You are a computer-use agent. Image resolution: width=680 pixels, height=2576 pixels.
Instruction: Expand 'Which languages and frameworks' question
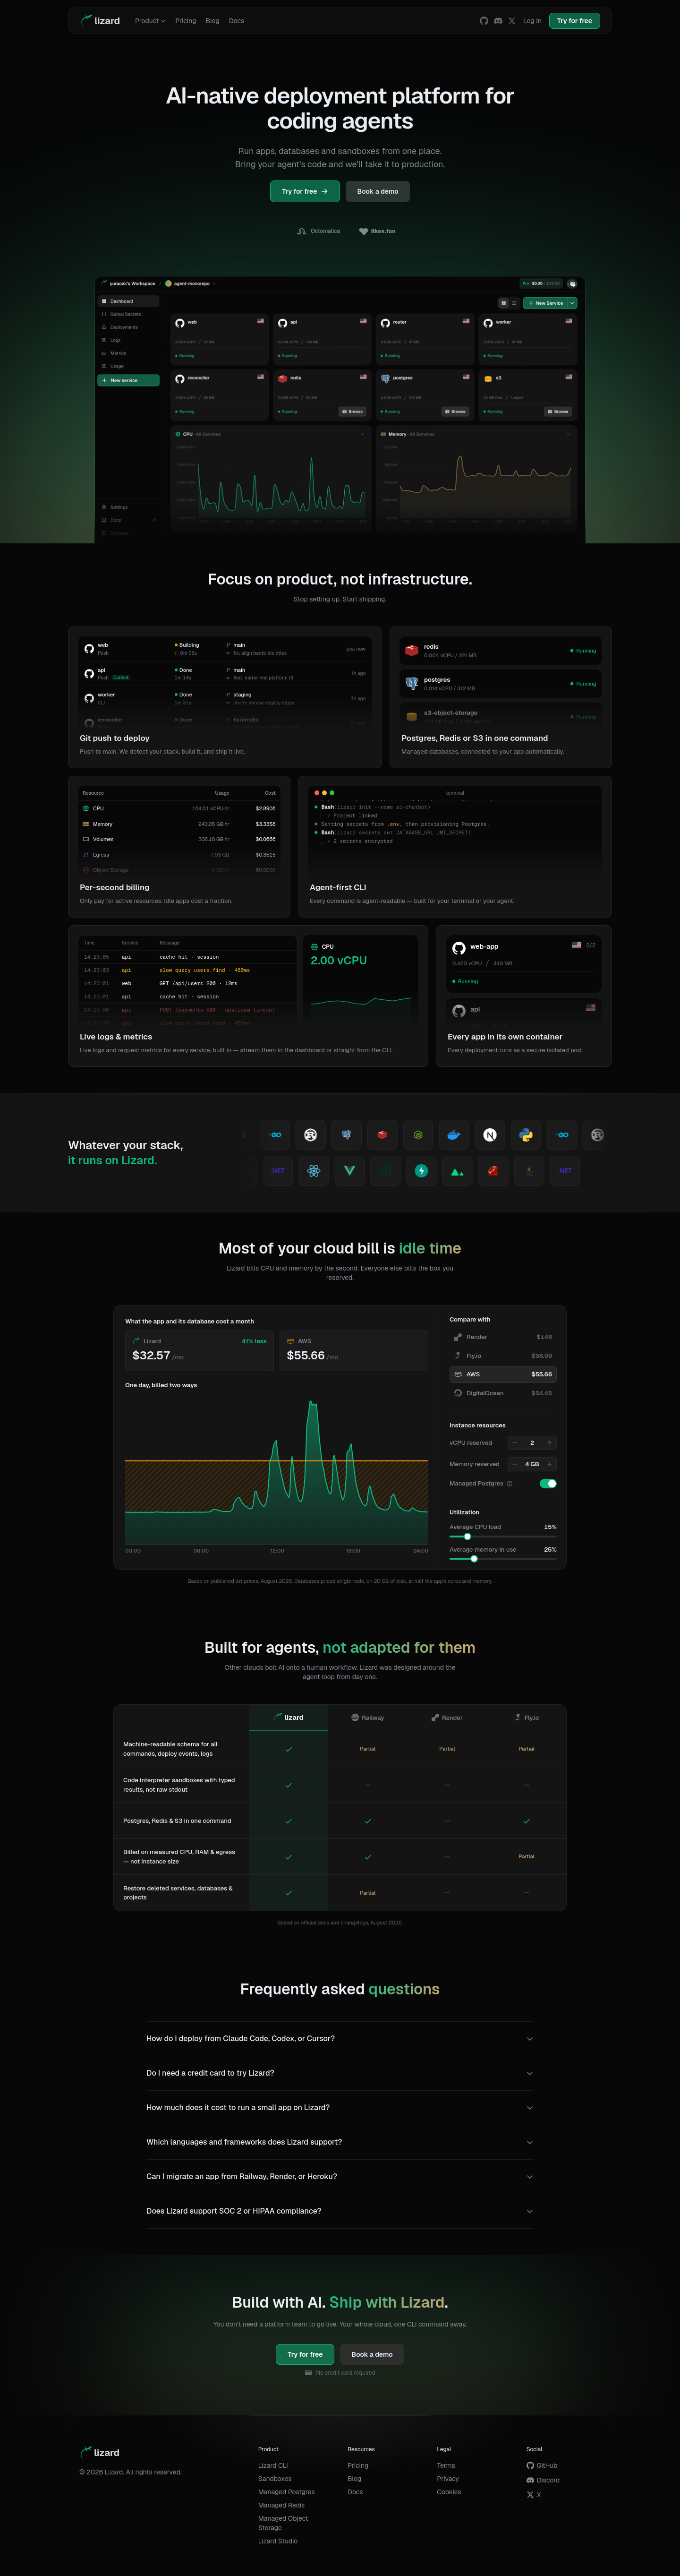click(x=340, y=2142)
